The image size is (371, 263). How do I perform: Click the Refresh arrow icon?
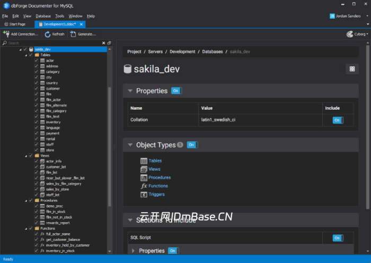tap(48, 34)
